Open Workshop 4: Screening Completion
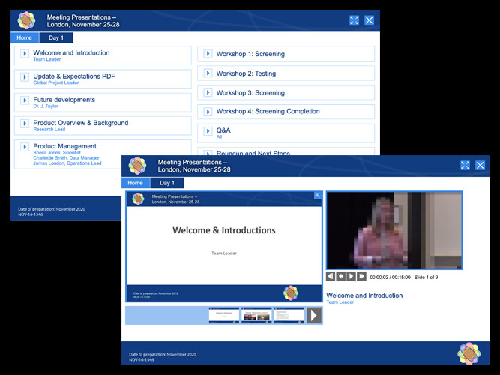 (268, 112)
